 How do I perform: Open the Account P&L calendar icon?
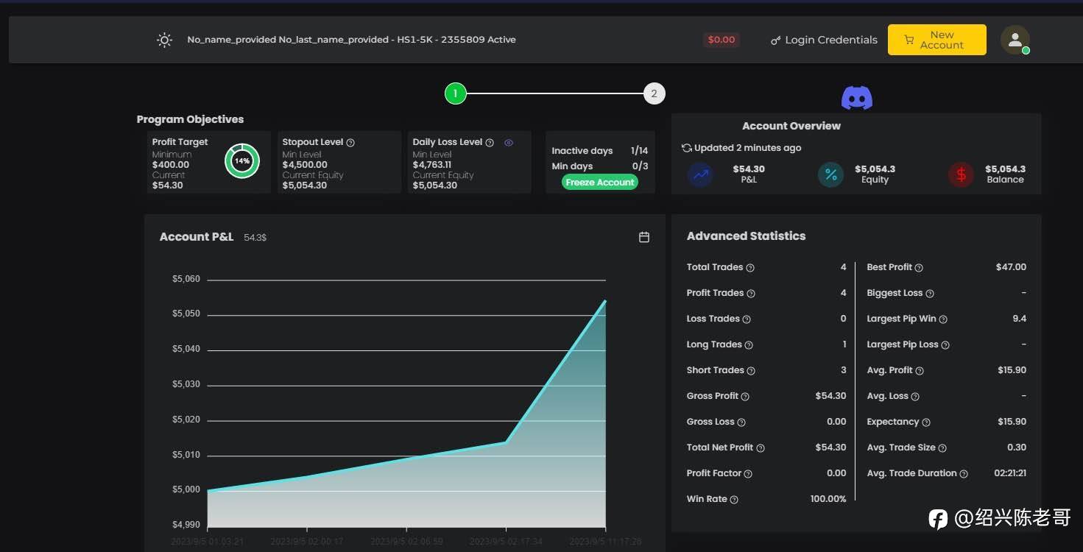pyautogui.click(x=644, y=237)
